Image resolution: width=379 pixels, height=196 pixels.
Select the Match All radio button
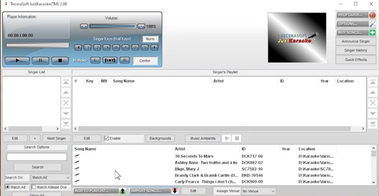pos(7,187)
